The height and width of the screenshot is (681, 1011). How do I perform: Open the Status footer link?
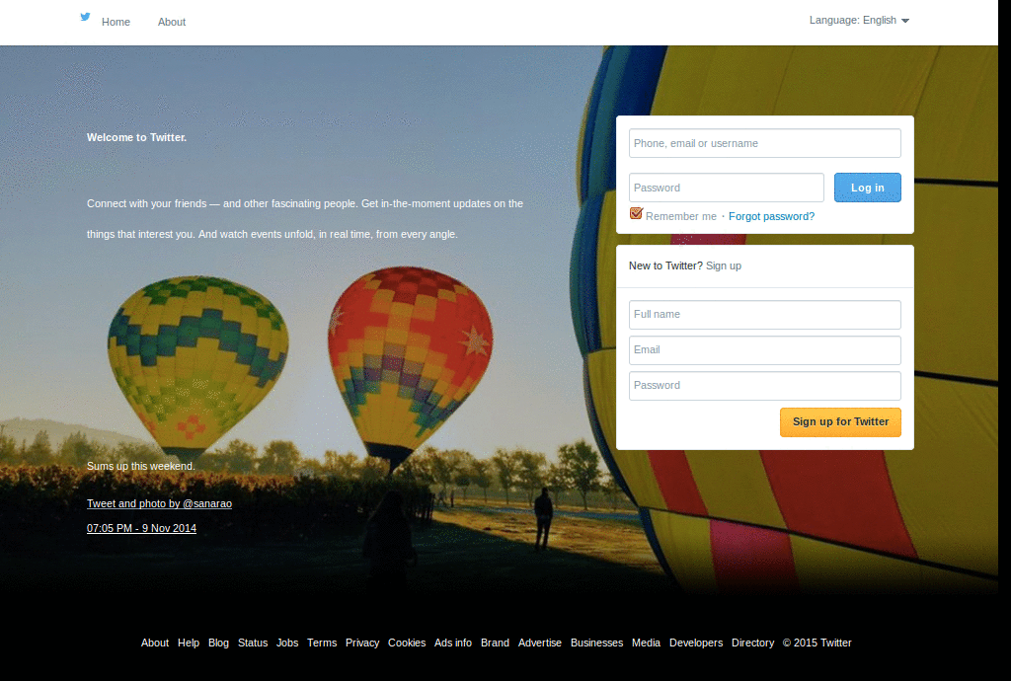coord(253,643)
